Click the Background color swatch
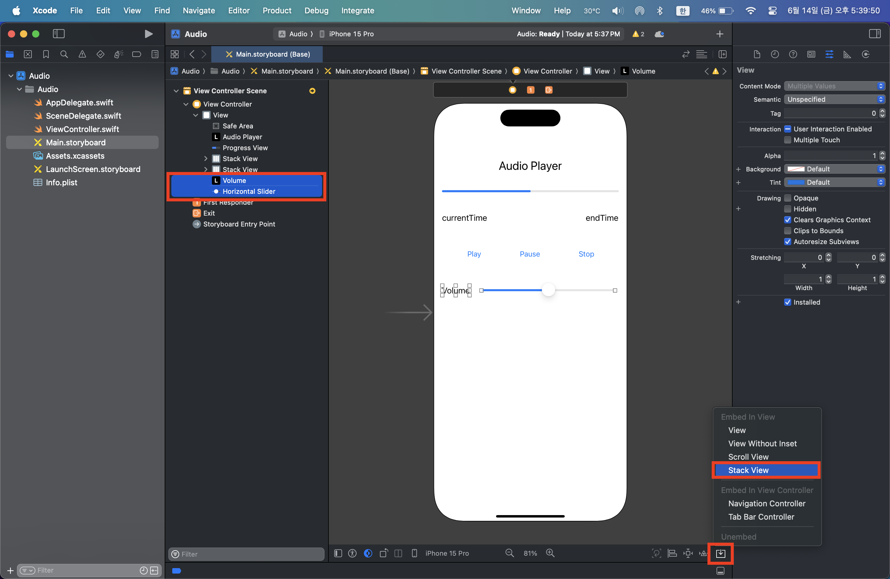The width and height of the screenshot is (890, 579). pos(796,169)
